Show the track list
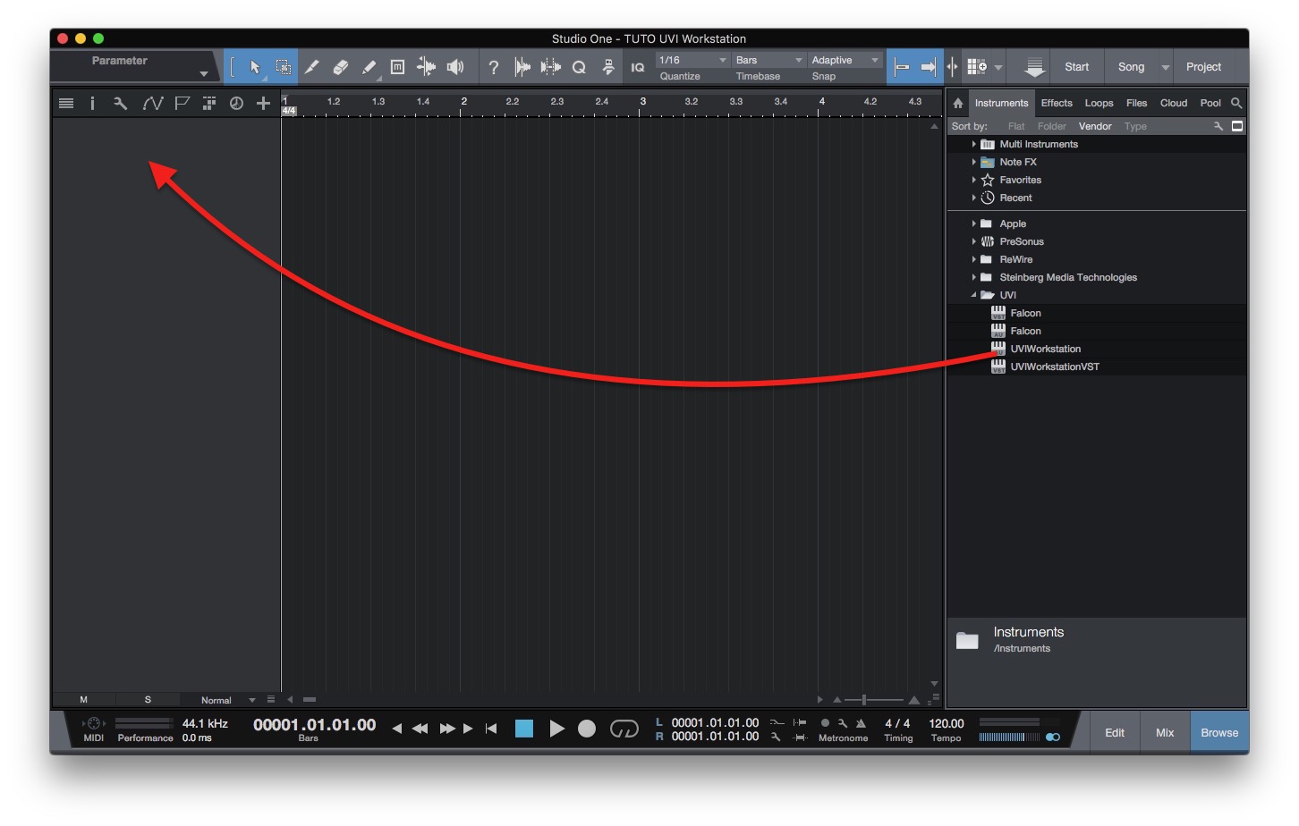This screenshot has height=826, width=1299. point(66,104)
